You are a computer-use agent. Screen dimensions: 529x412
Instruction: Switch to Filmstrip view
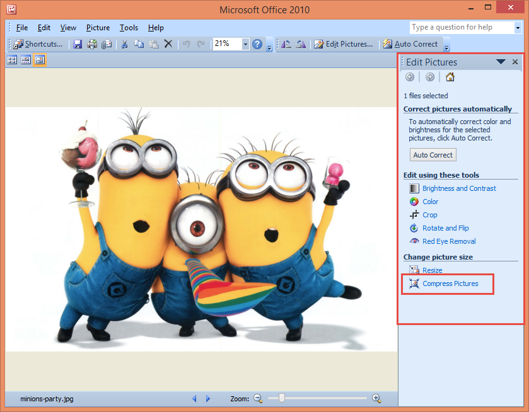[x=26, y=60]
